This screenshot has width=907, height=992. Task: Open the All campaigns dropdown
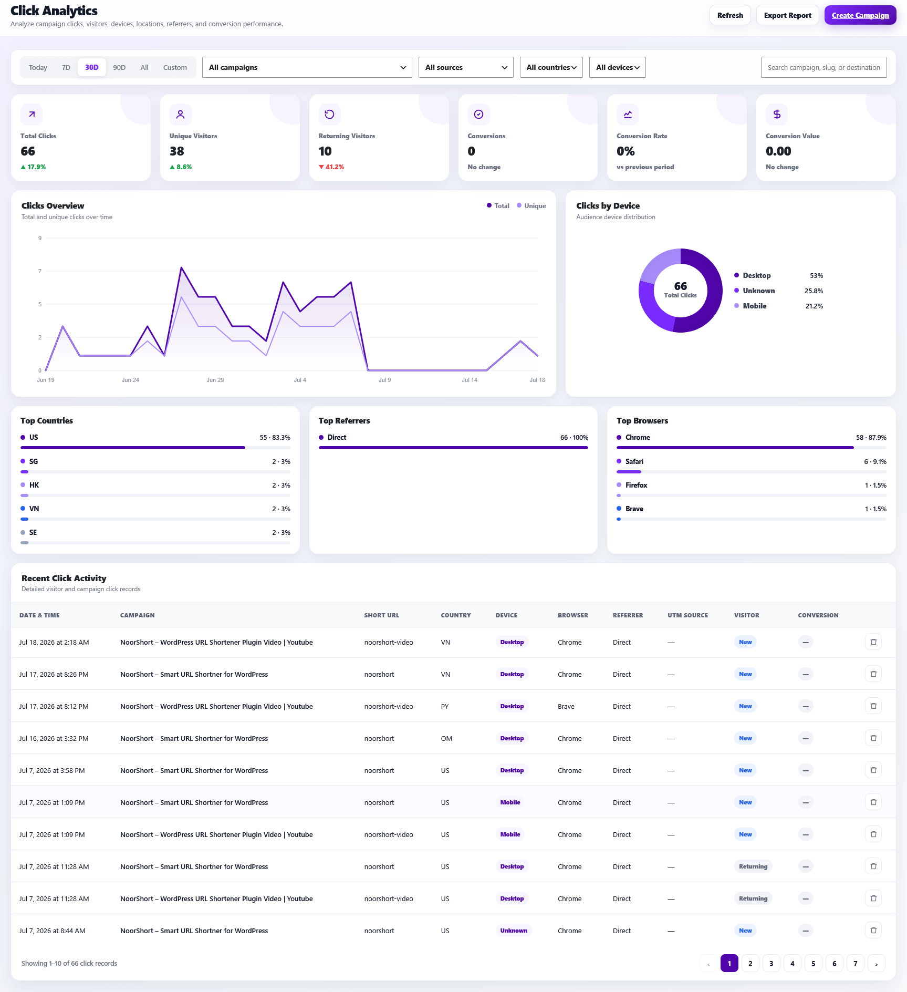pyautogui.click(x=307, y=67)
